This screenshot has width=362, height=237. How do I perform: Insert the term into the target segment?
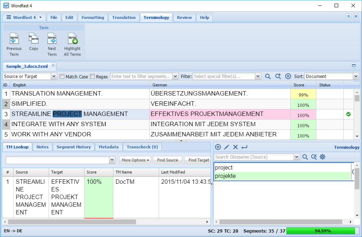(244, 147)
